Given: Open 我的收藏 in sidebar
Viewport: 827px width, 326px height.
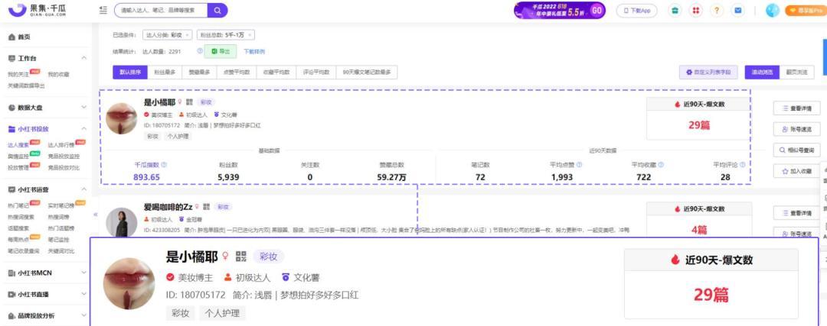Looking at the screenshot, I should click(58, 74).
